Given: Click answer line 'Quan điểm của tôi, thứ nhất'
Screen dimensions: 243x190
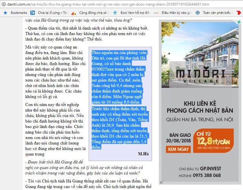Looking at the screenshot, I should (87, 28).
